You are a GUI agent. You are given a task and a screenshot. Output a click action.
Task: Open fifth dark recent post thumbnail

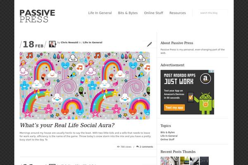click(204, 161)
